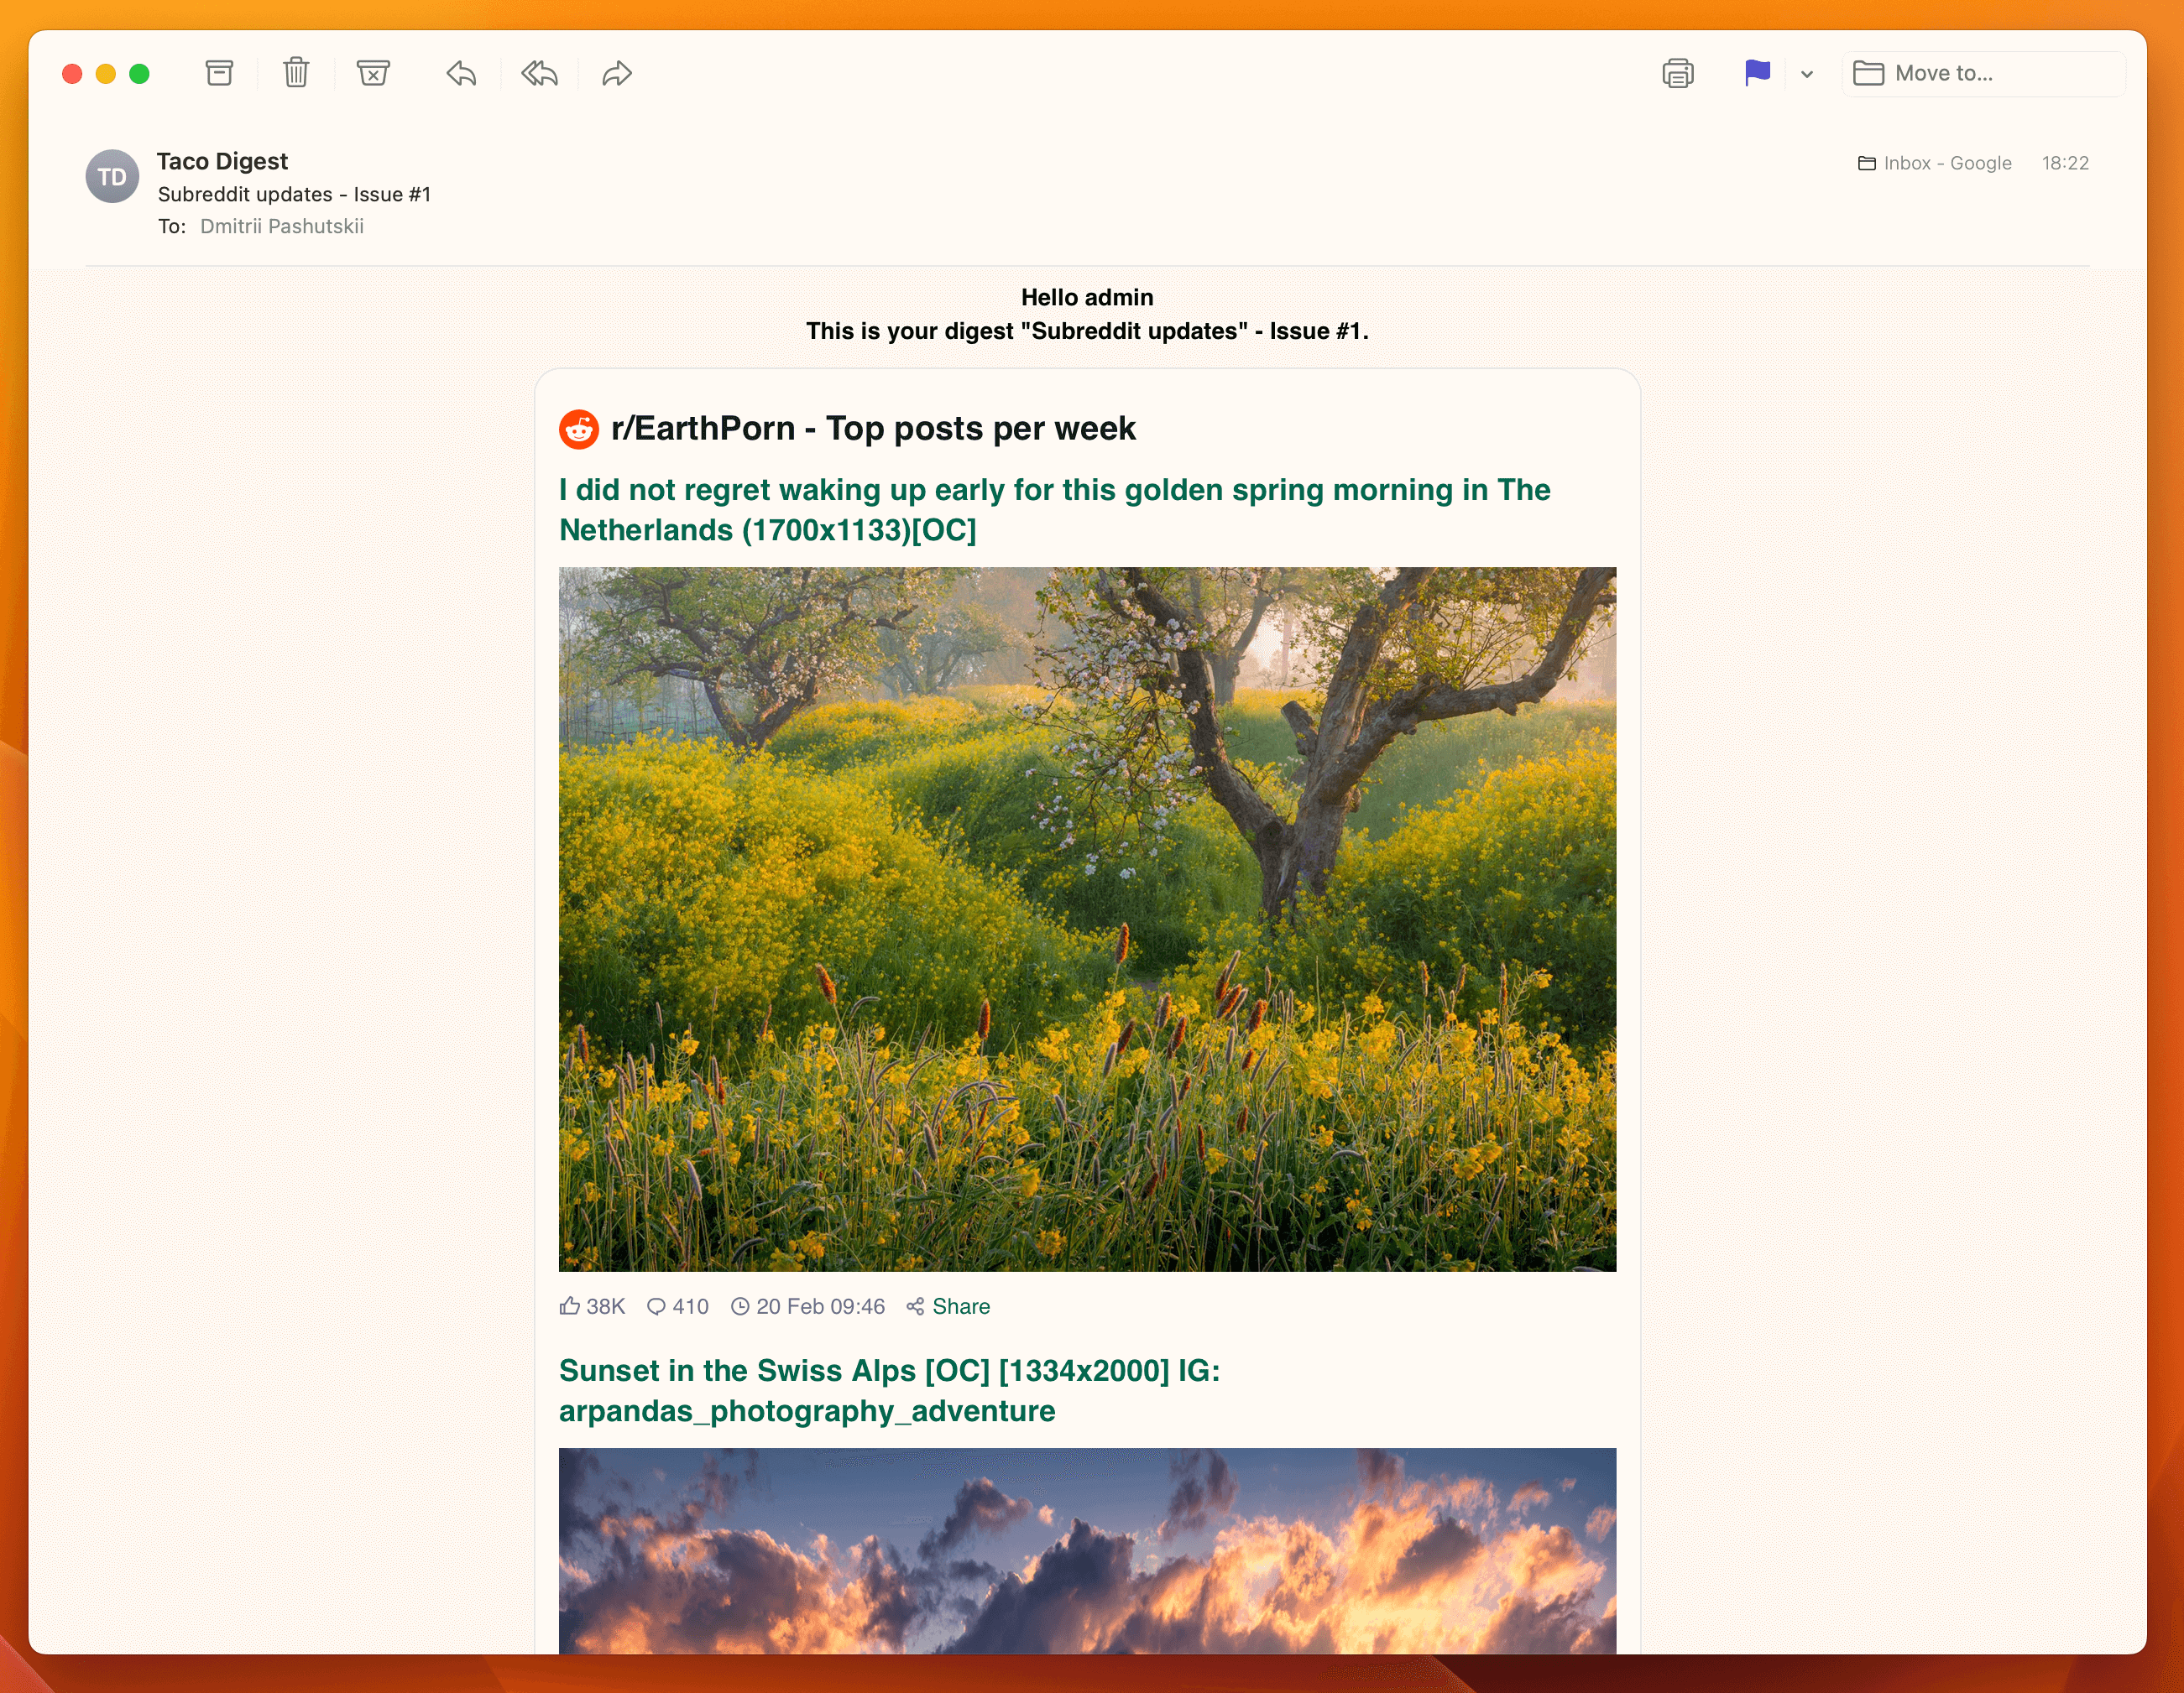Print the message using the printer icon
2184x1693 pixels.
coord(1678,73)
